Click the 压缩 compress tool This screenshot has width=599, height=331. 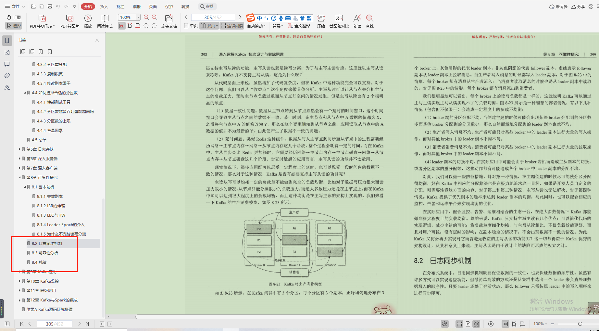[321, 21]
